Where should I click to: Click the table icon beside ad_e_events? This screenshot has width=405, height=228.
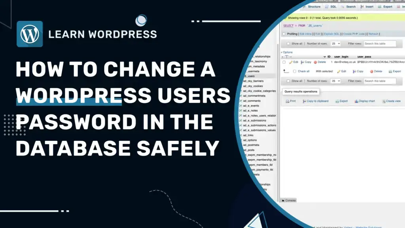coord(241,106)
